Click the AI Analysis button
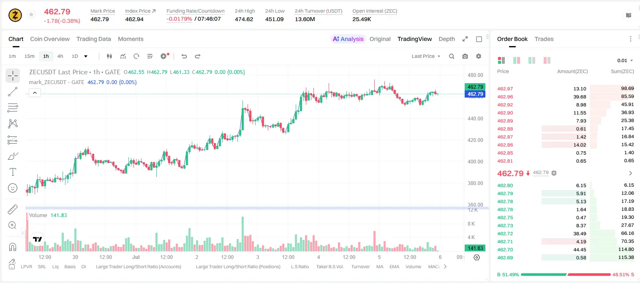The image size is (640, 283). tap(348, 39)
